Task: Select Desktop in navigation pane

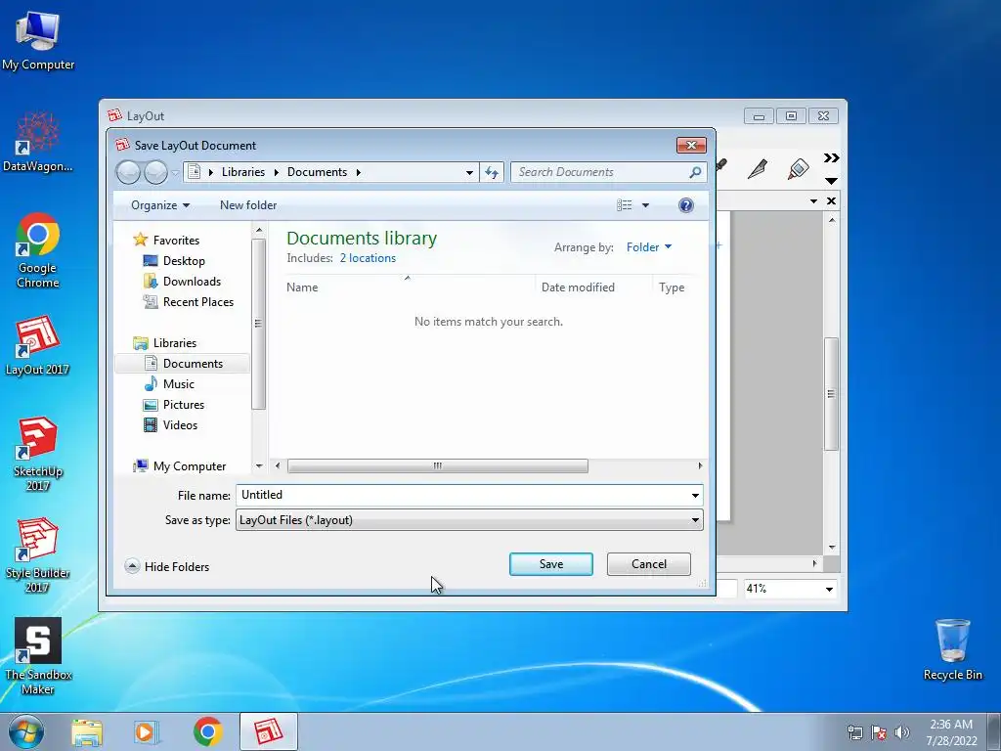Action: point(184,260)
